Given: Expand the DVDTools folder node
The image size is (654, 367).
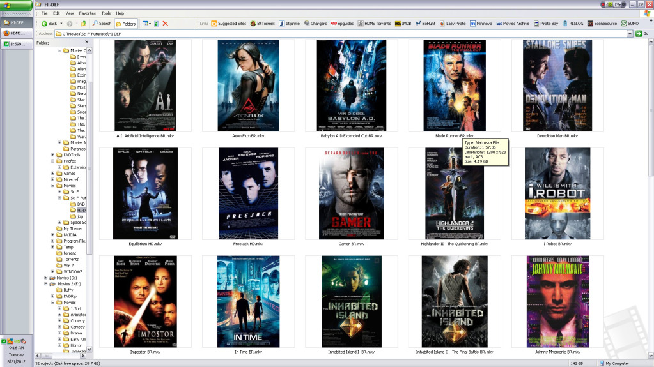Looking at the screenshot, I should (x=52, y=155).
